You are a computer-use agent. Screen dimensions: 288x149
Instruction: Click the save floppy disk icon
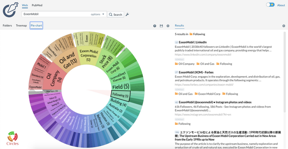pos(161,26)
